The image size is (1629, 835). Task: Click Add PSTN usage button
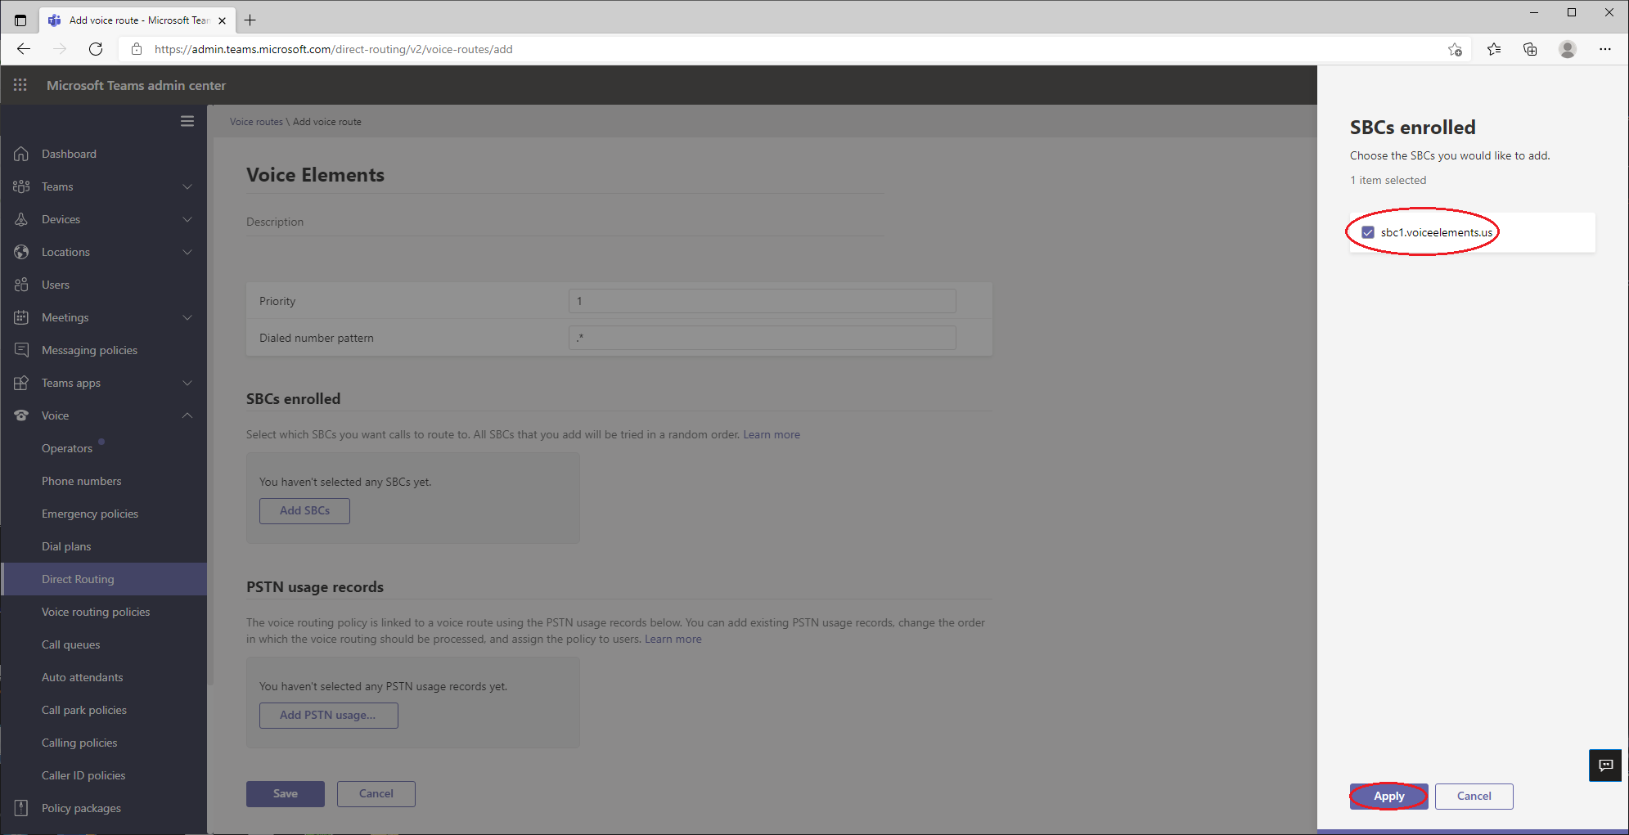329,715
